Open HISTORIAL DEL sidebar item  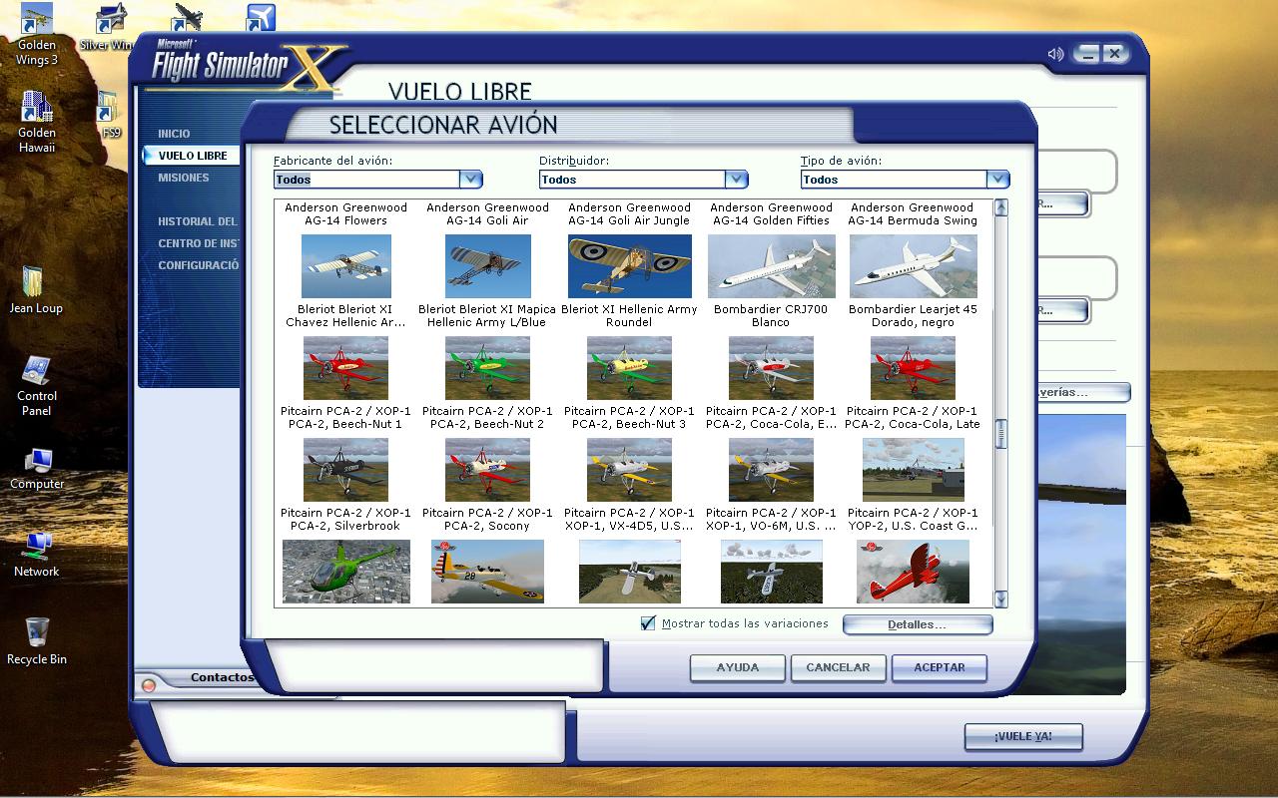coord(198,221)
